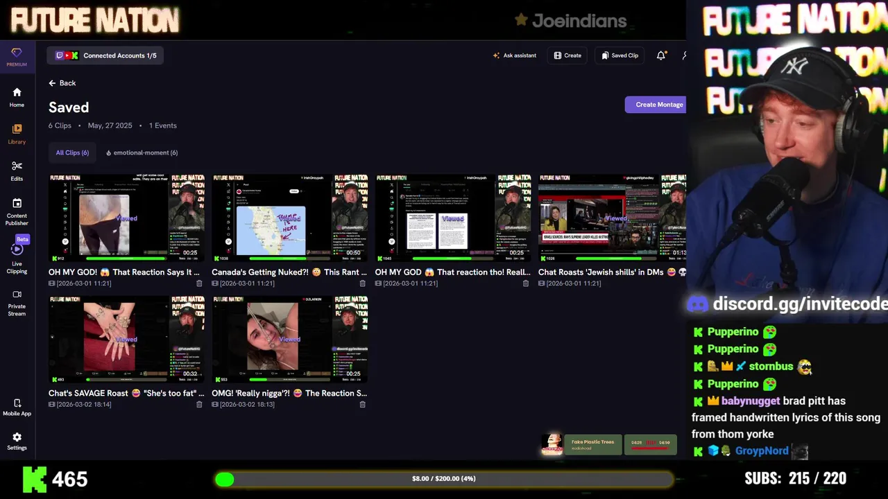Click the SUBS: 215 / 220 counter

click(x=795, y=478)
